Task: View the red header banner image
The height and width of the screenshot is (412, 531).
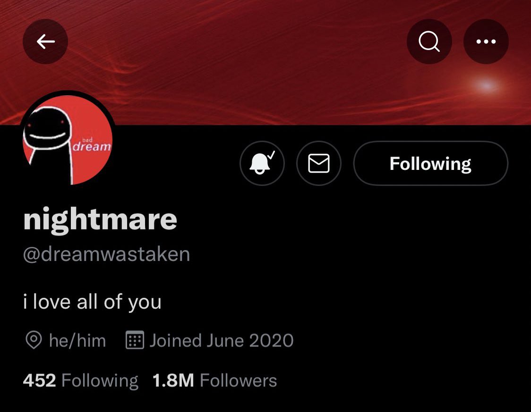Action: (265, 63)
